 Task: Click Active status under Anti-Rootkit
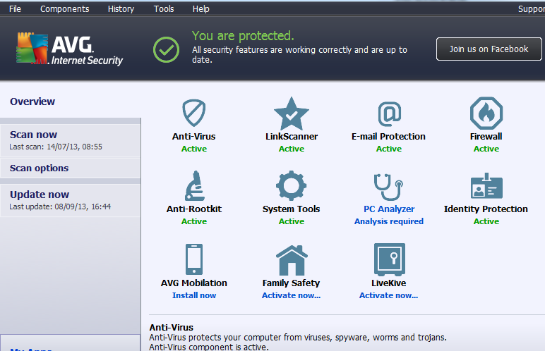pyautogui.click(x=194, y=221)
